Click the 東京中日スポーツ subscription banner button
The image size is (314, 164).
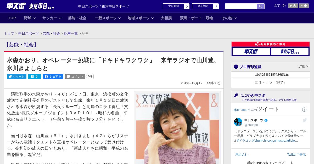click(290, 51)
